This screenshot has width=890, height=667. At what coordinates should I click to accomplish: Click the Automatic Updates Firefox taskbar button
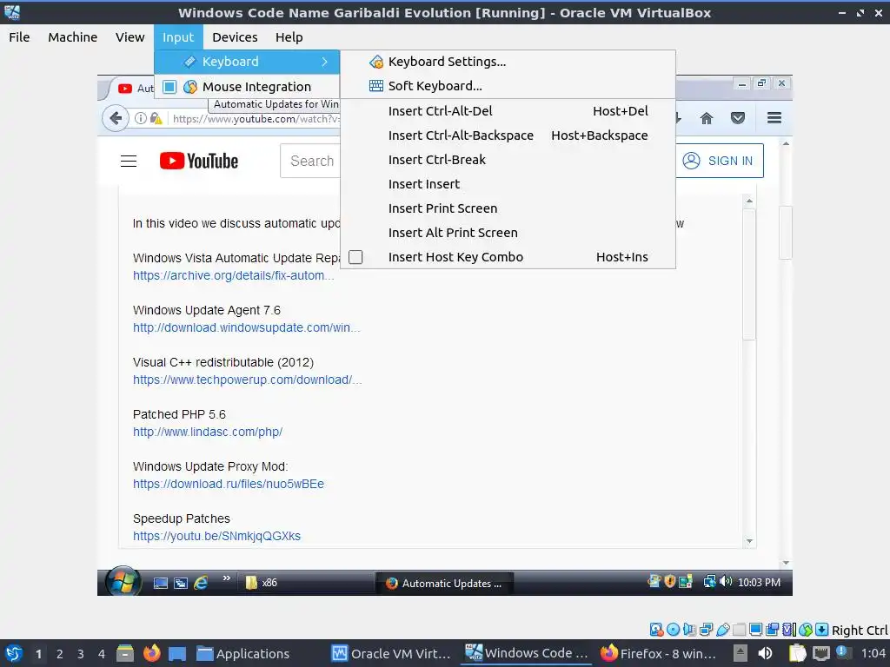(444, 583)
